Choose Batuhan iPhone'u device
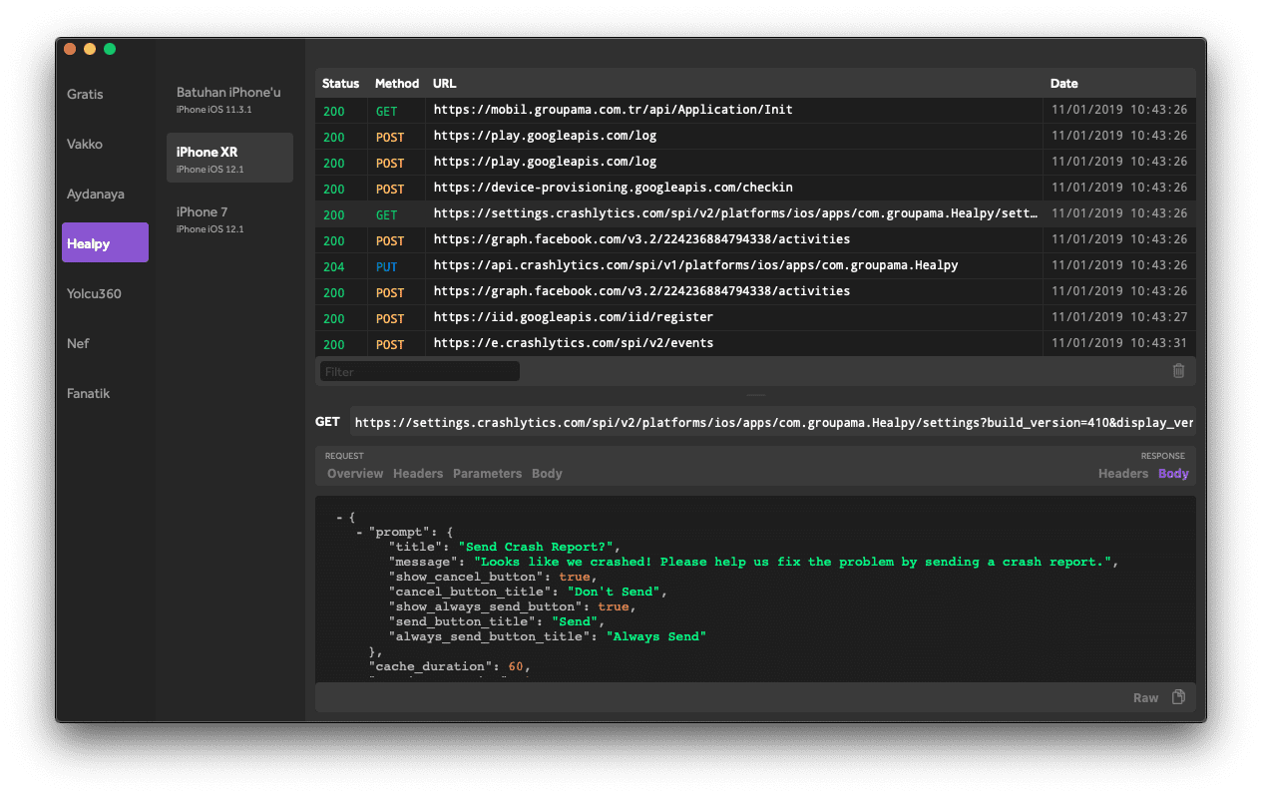The height and width of the screenshot is (796, 1262). coord(229,99)
